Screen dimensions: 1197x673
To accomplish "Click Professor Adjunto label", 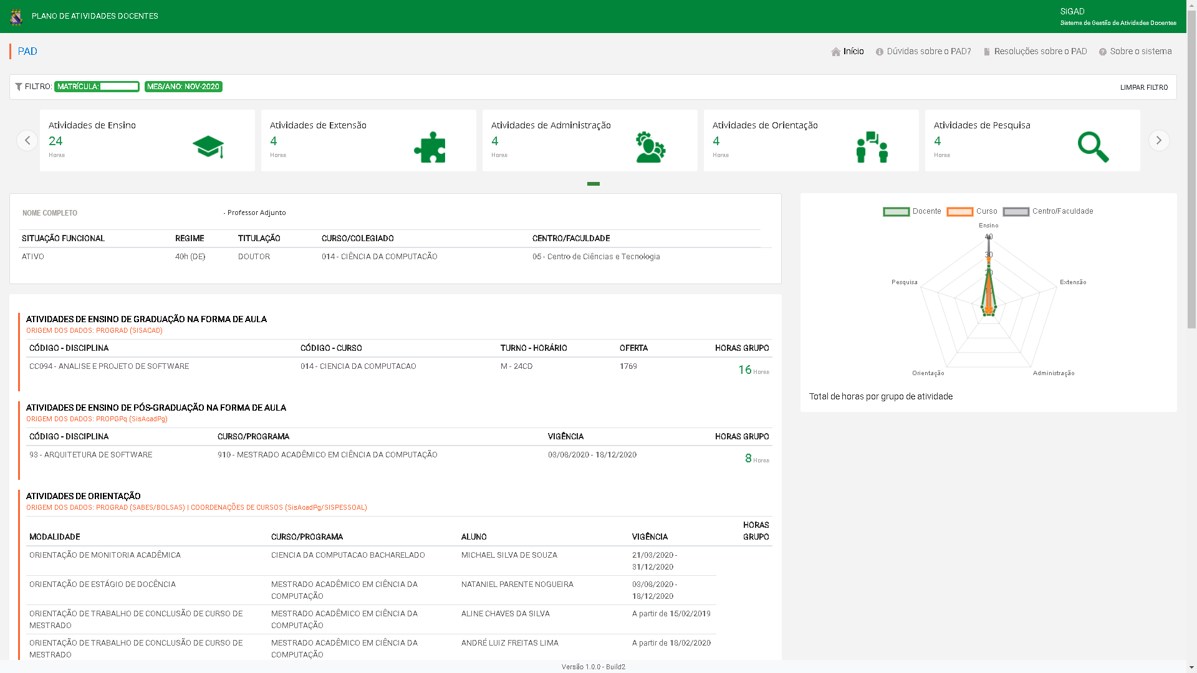I will pos(256,212).
